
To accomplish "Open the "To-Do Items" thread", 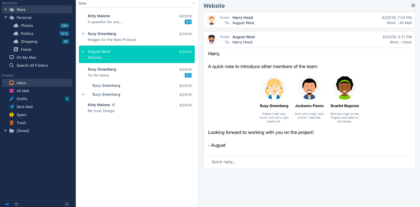I will point(136,72).
